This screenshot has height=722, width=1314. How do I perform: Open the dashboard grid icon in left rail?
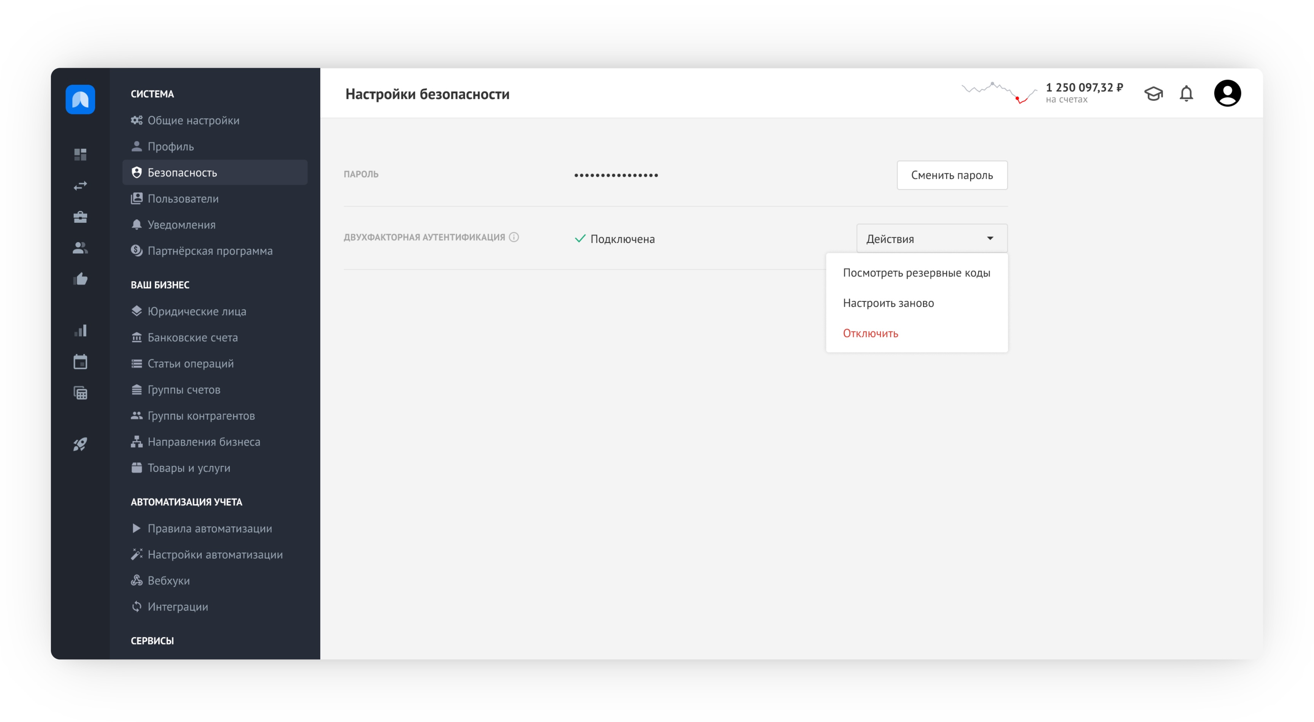click(80, 154)
